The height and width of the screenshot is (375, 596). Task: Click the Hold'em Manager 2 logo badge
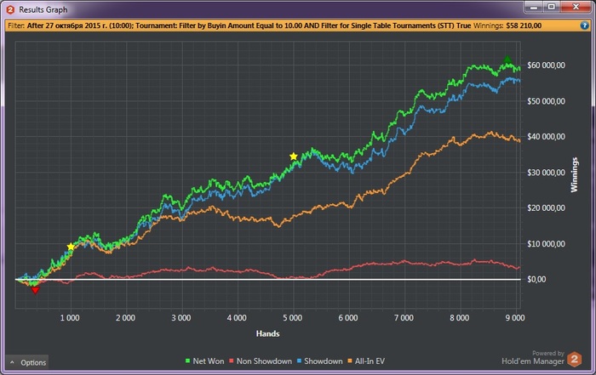click(x=575, y=359)
